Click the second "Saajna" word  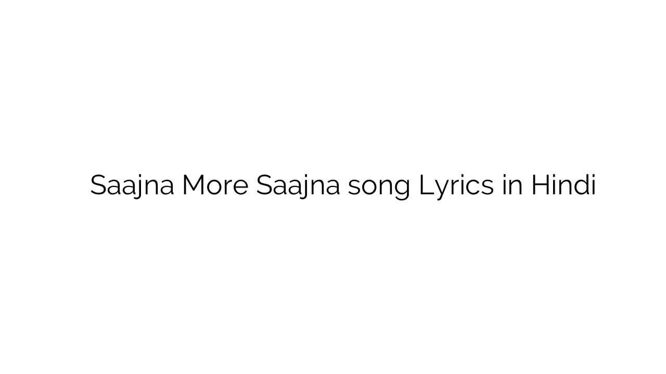click(298, 185)
